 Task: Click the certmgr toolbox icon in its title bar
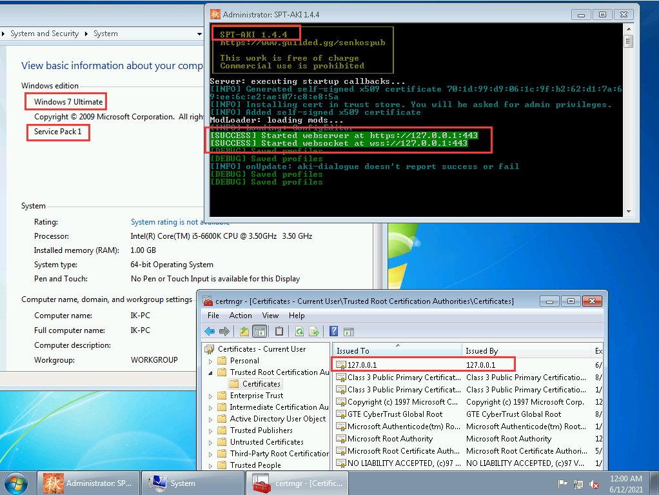(x=208, y=301)
